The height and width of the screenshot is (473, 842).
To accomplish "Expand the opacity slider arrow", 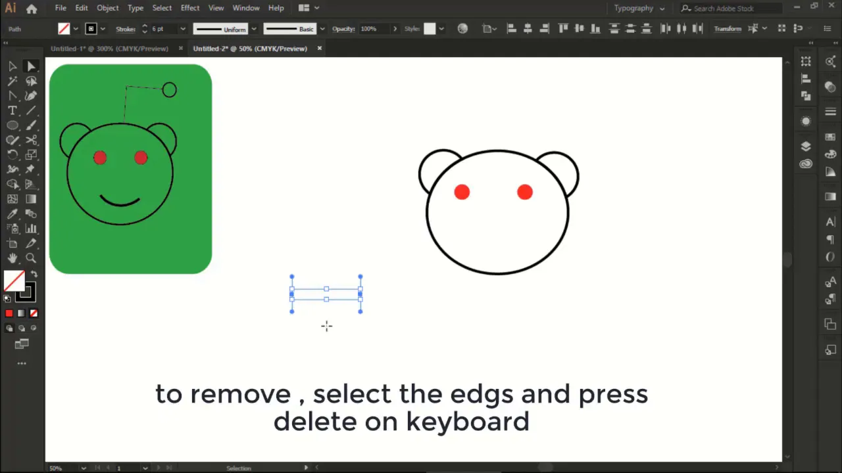I will pyautogui.click(x=395, y=29).
